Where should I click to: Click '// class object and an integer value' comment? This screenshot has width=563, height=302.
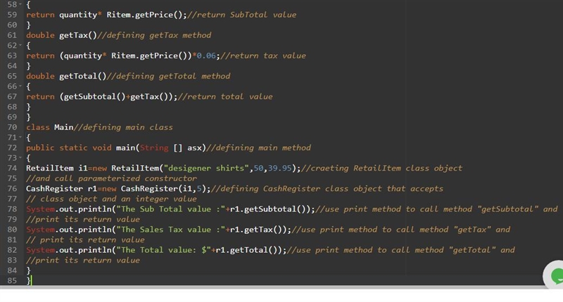(x=111, y=199)
